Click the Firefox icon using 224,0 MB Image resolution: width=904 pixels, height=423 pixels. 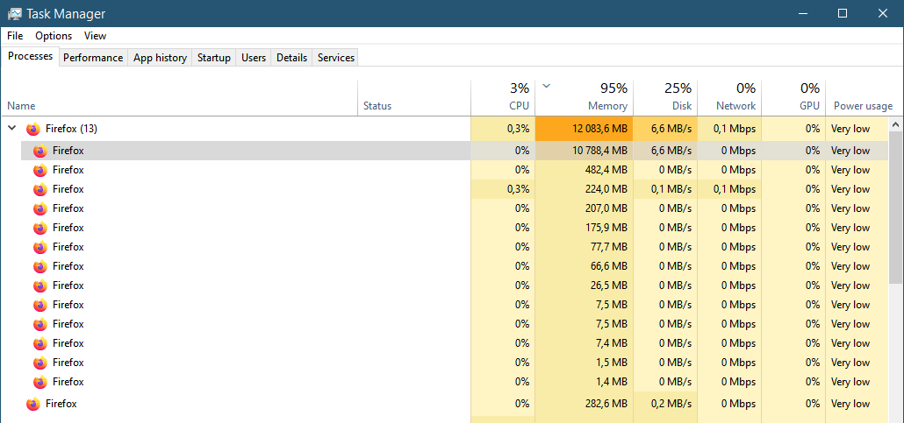click(x=39, y=189)
